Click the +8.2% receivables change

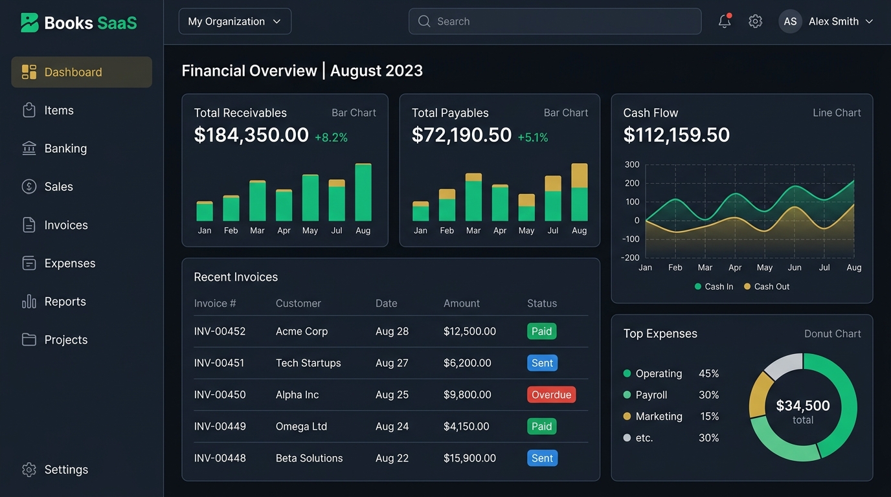(x=332, y=137)
